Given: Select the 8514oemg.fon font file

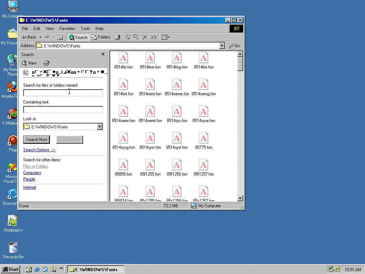Looking at the screenshot, I should point(204,88).
